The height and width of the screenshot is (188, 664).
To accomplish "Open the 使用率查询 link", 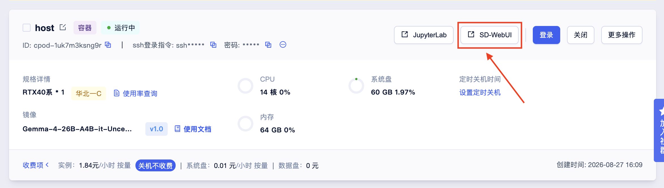I will [140, 93].
